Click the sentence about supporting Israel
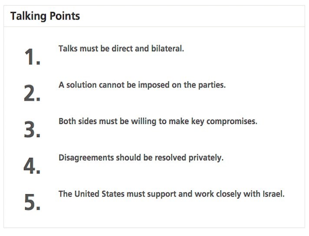The height and width of the screenshot is (236, 309). [x=171, y=194]
